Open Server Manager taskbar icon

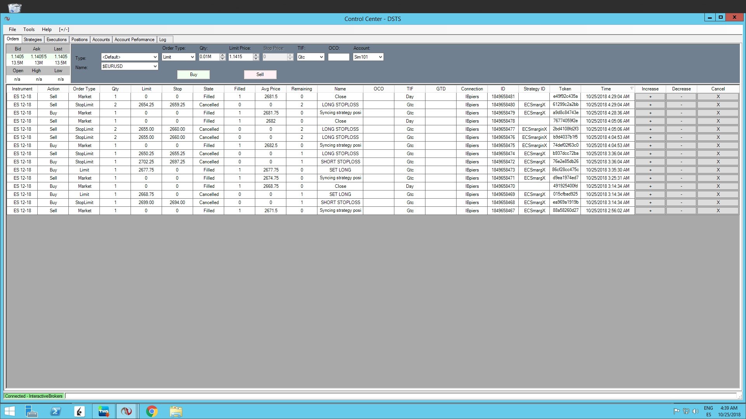pyautogui.click(x=31, y=411)
